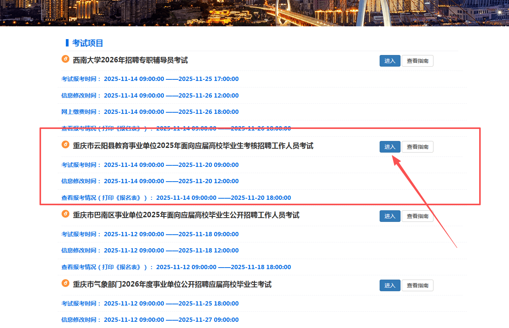Click the orange icon beside 云阳县教育事业单位 exam

65,144
